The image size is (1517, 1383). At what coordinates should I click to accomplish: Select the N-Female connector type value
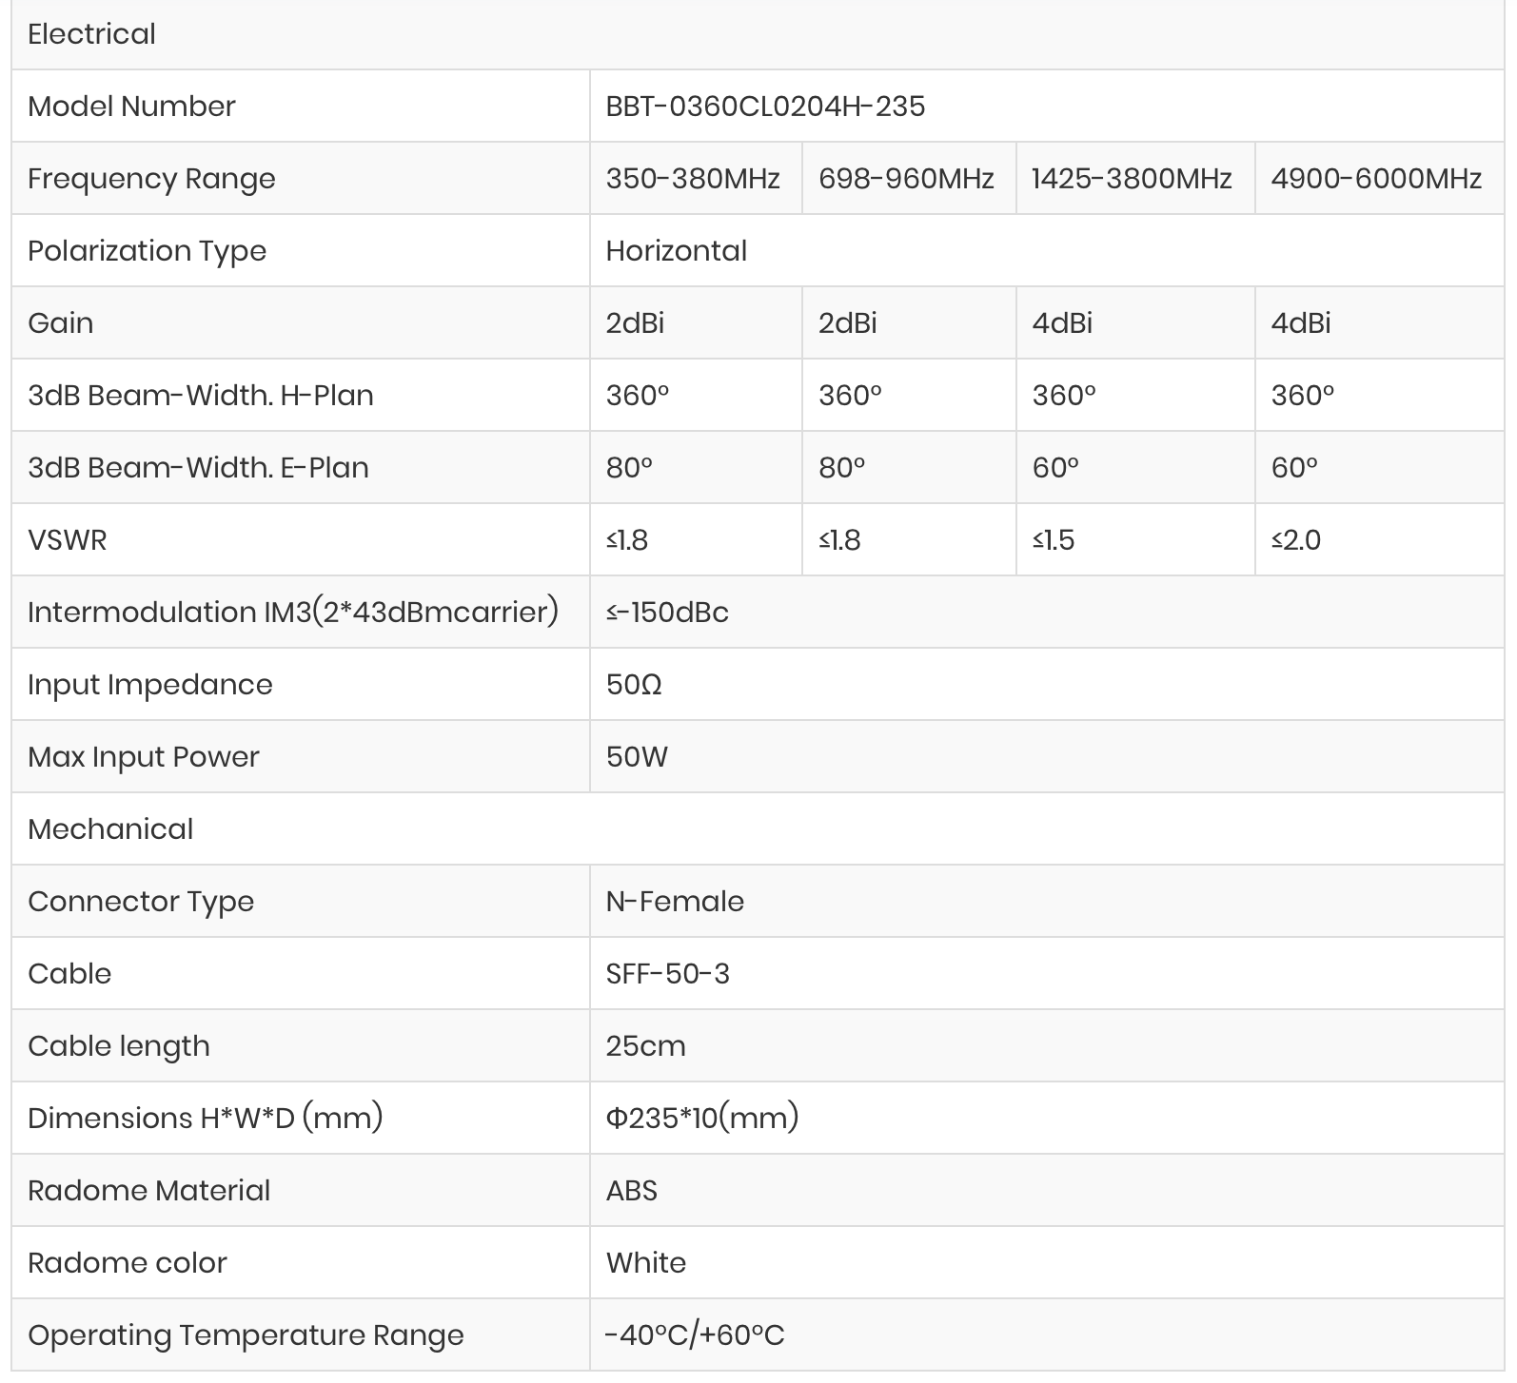coord(675,901)
